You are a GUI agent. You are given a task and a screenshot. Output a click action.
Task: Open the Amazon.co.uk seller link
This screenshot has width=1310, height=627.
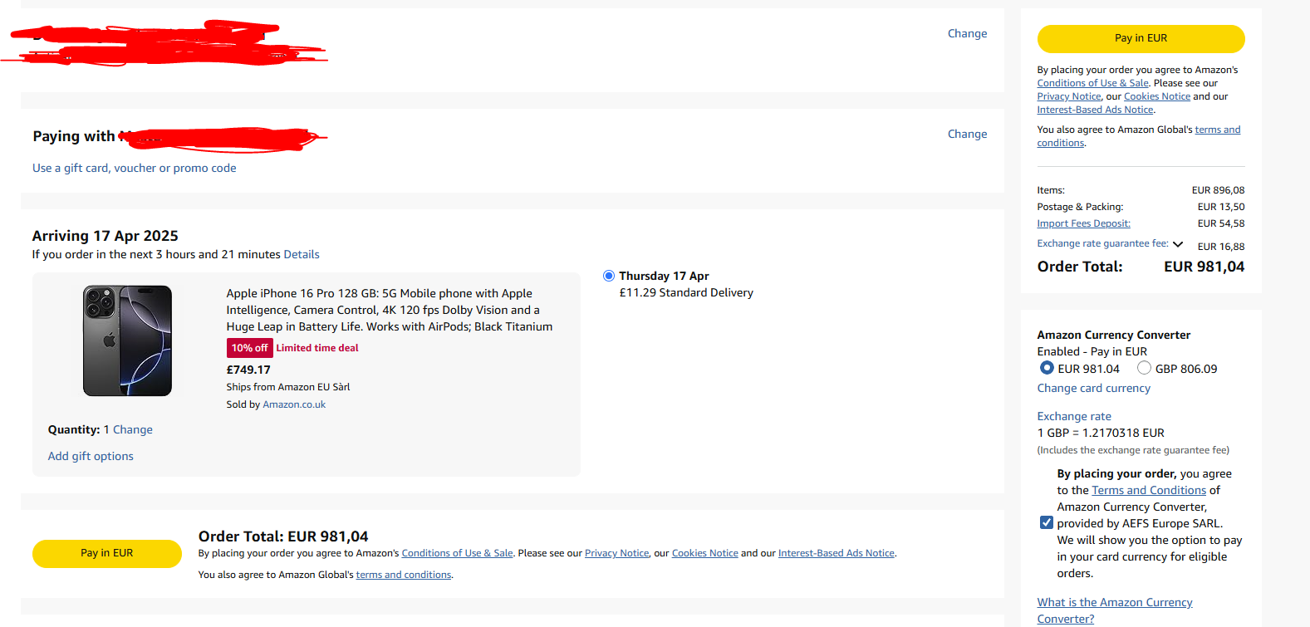[294, 404]
